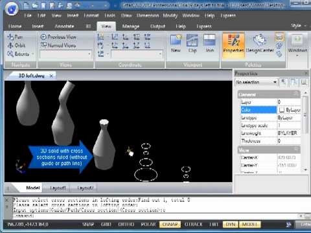Create a New viewport

pos(176,44)
